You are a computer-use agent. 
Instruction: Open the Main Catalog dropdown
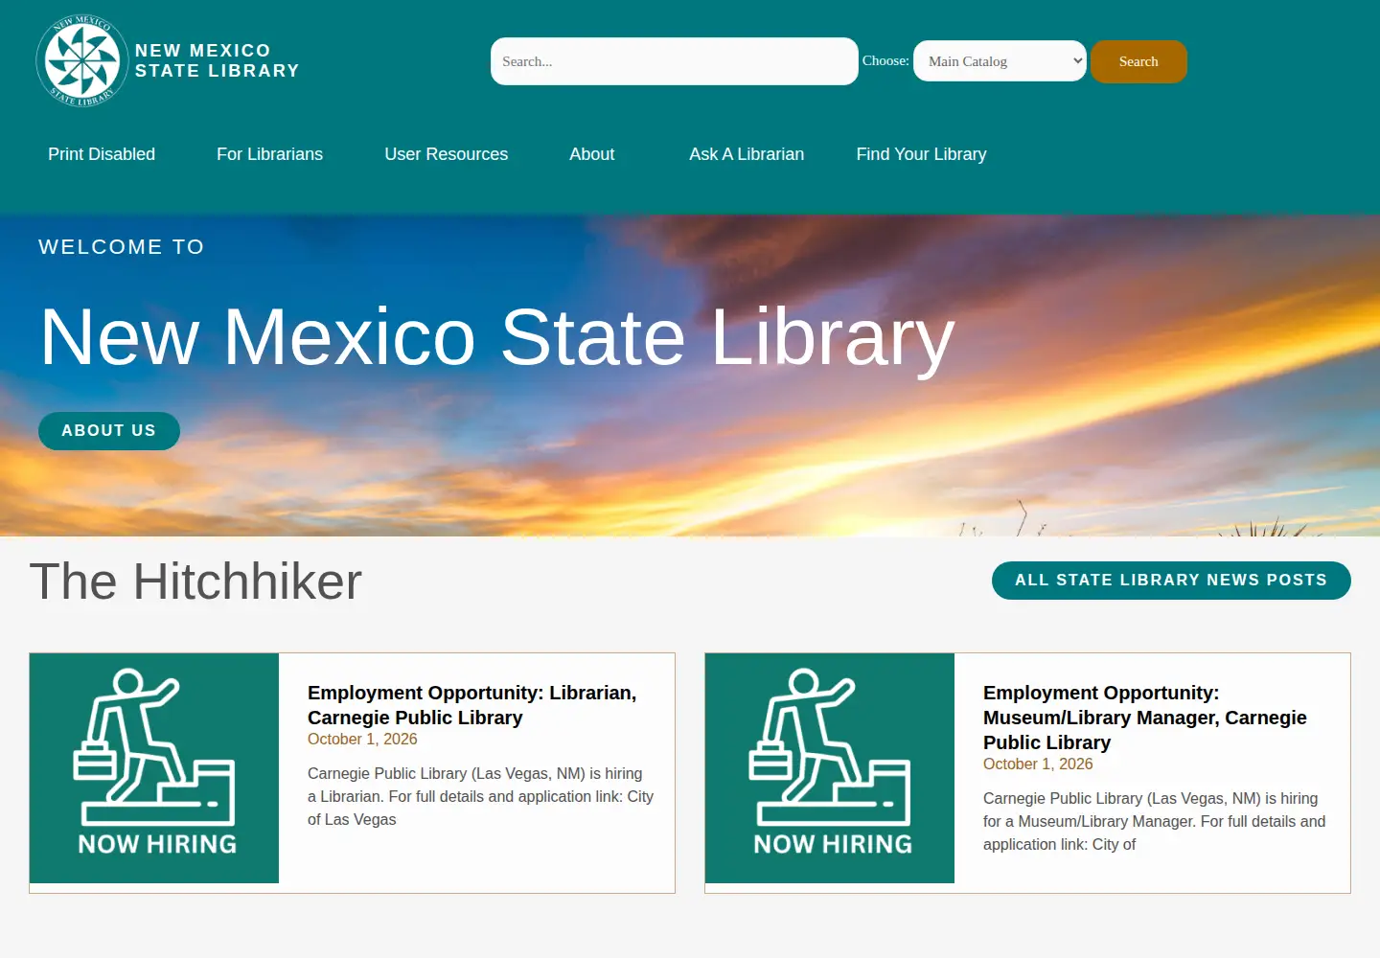click(1000, 61)
